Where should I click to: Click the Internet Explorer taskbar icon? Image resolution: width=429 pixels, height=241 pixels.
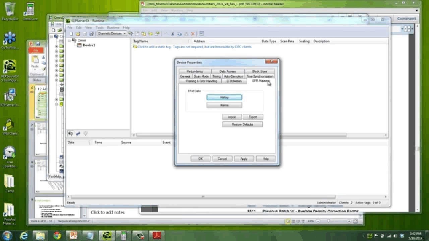(x=24, y=236)
